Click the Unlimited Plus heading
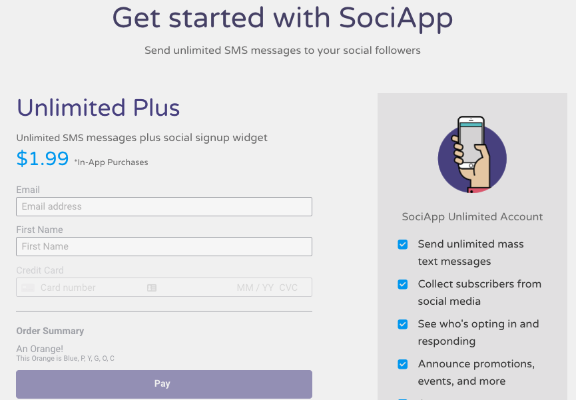The height and width of the screenshot is (400, 576). click(98, 108)
